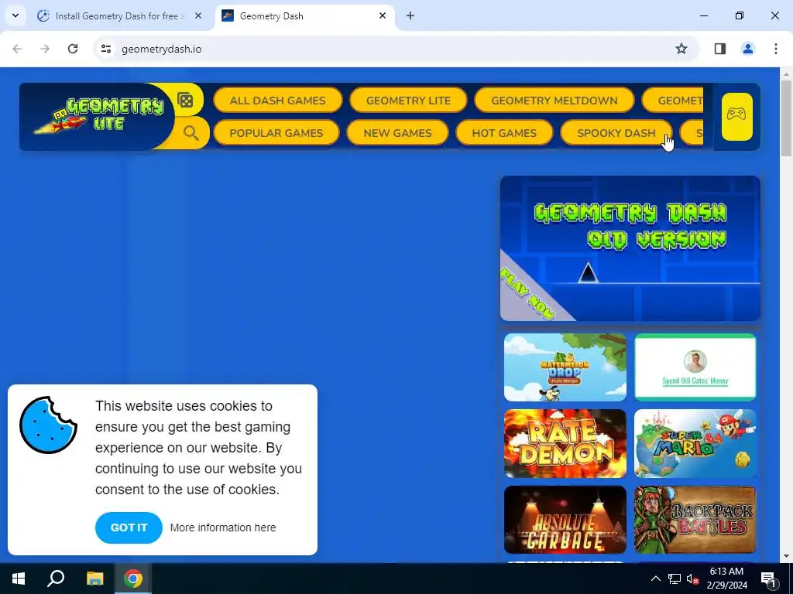Viewport: 793px width, 594px height.
Task: Open the Windows notification center
Action: click(x=768, y=579)
